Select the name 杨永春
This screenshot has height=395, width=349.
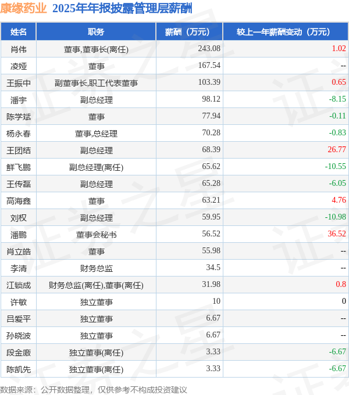[x=19, y=134]
